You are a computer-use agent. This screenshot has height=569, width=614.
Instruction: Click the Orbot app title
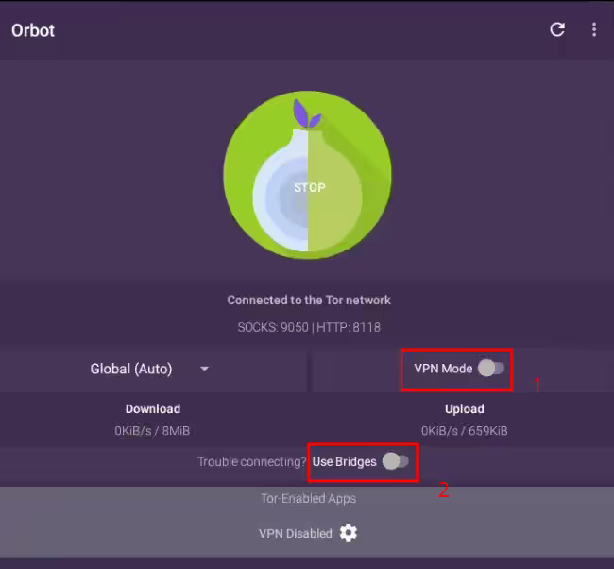(33, 30)
